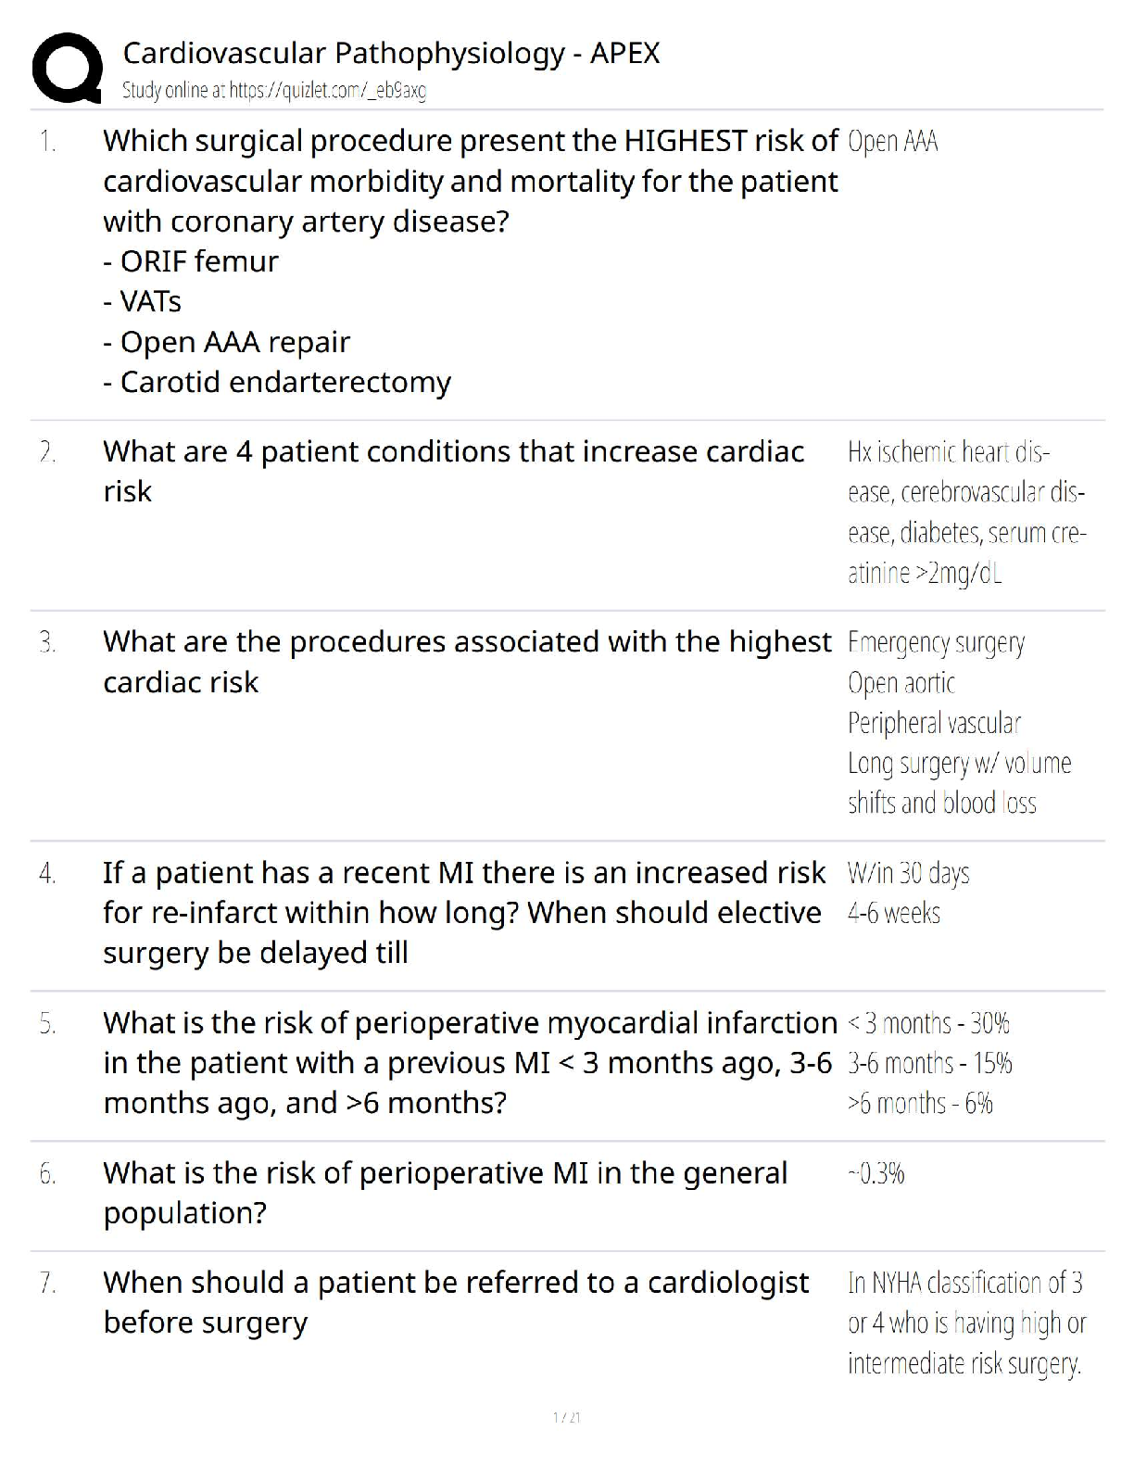Viewport: 1134px width, 1468px height.
Task: Click the 'VATs' answer option
Action: [x=143, y=301]
